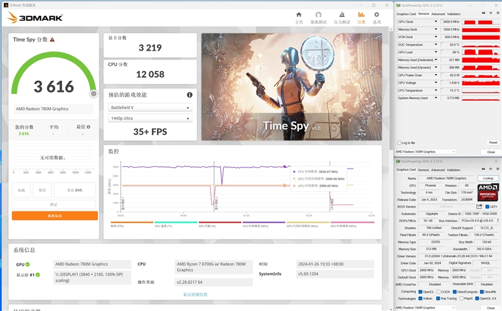The image size is (502, 311).
Task: Open the 主页 home icon in 3DMark
Action: point(299,14)
